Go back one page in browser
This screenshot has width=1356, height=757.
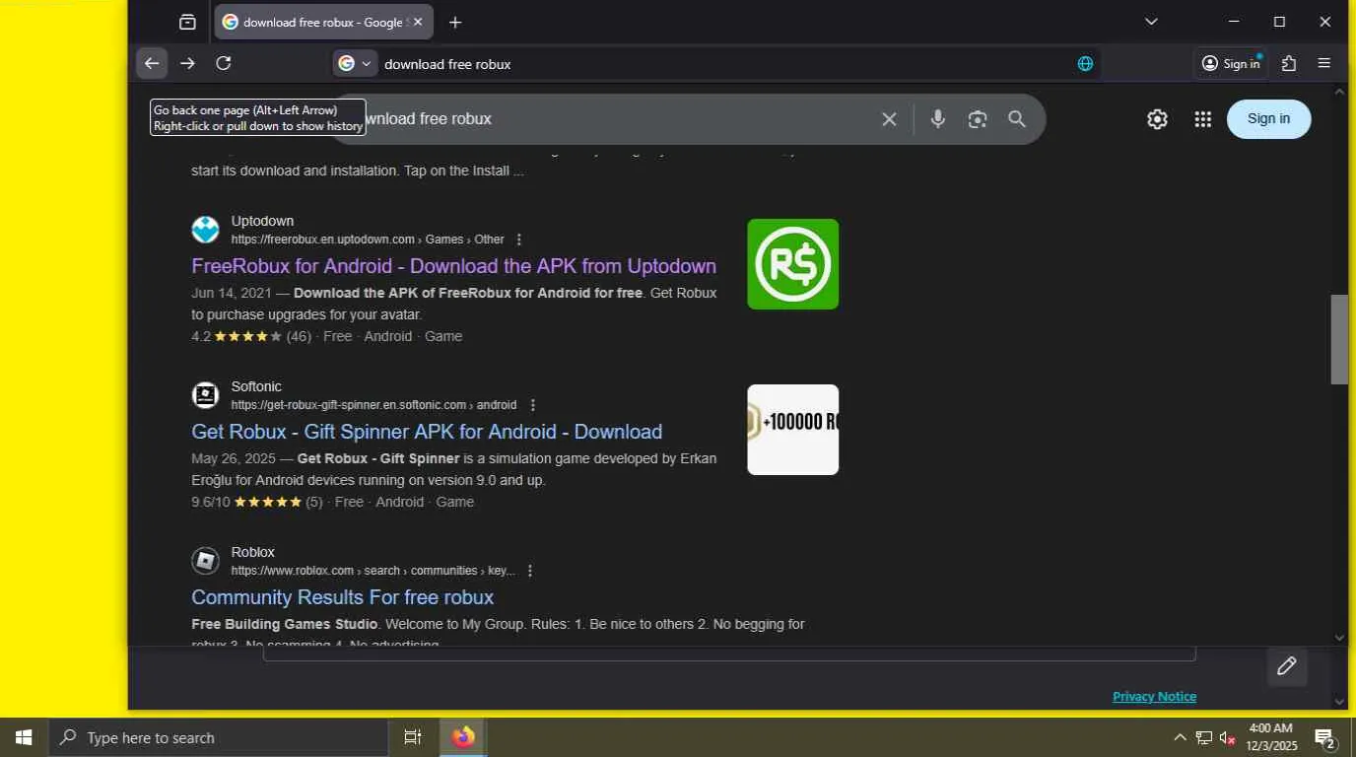tap(151, 63)
